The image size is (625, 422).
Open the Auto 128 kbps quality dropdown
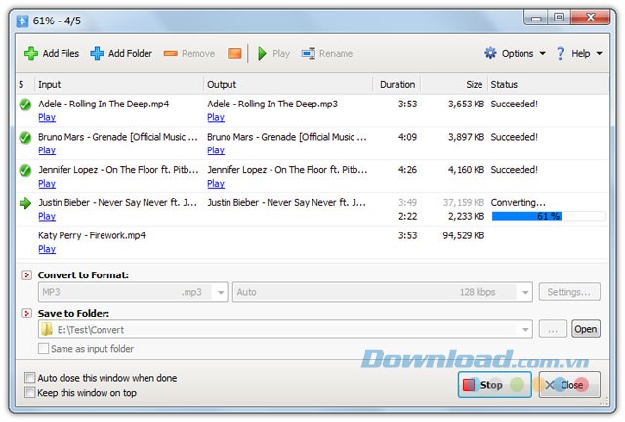tap(525, 292)
